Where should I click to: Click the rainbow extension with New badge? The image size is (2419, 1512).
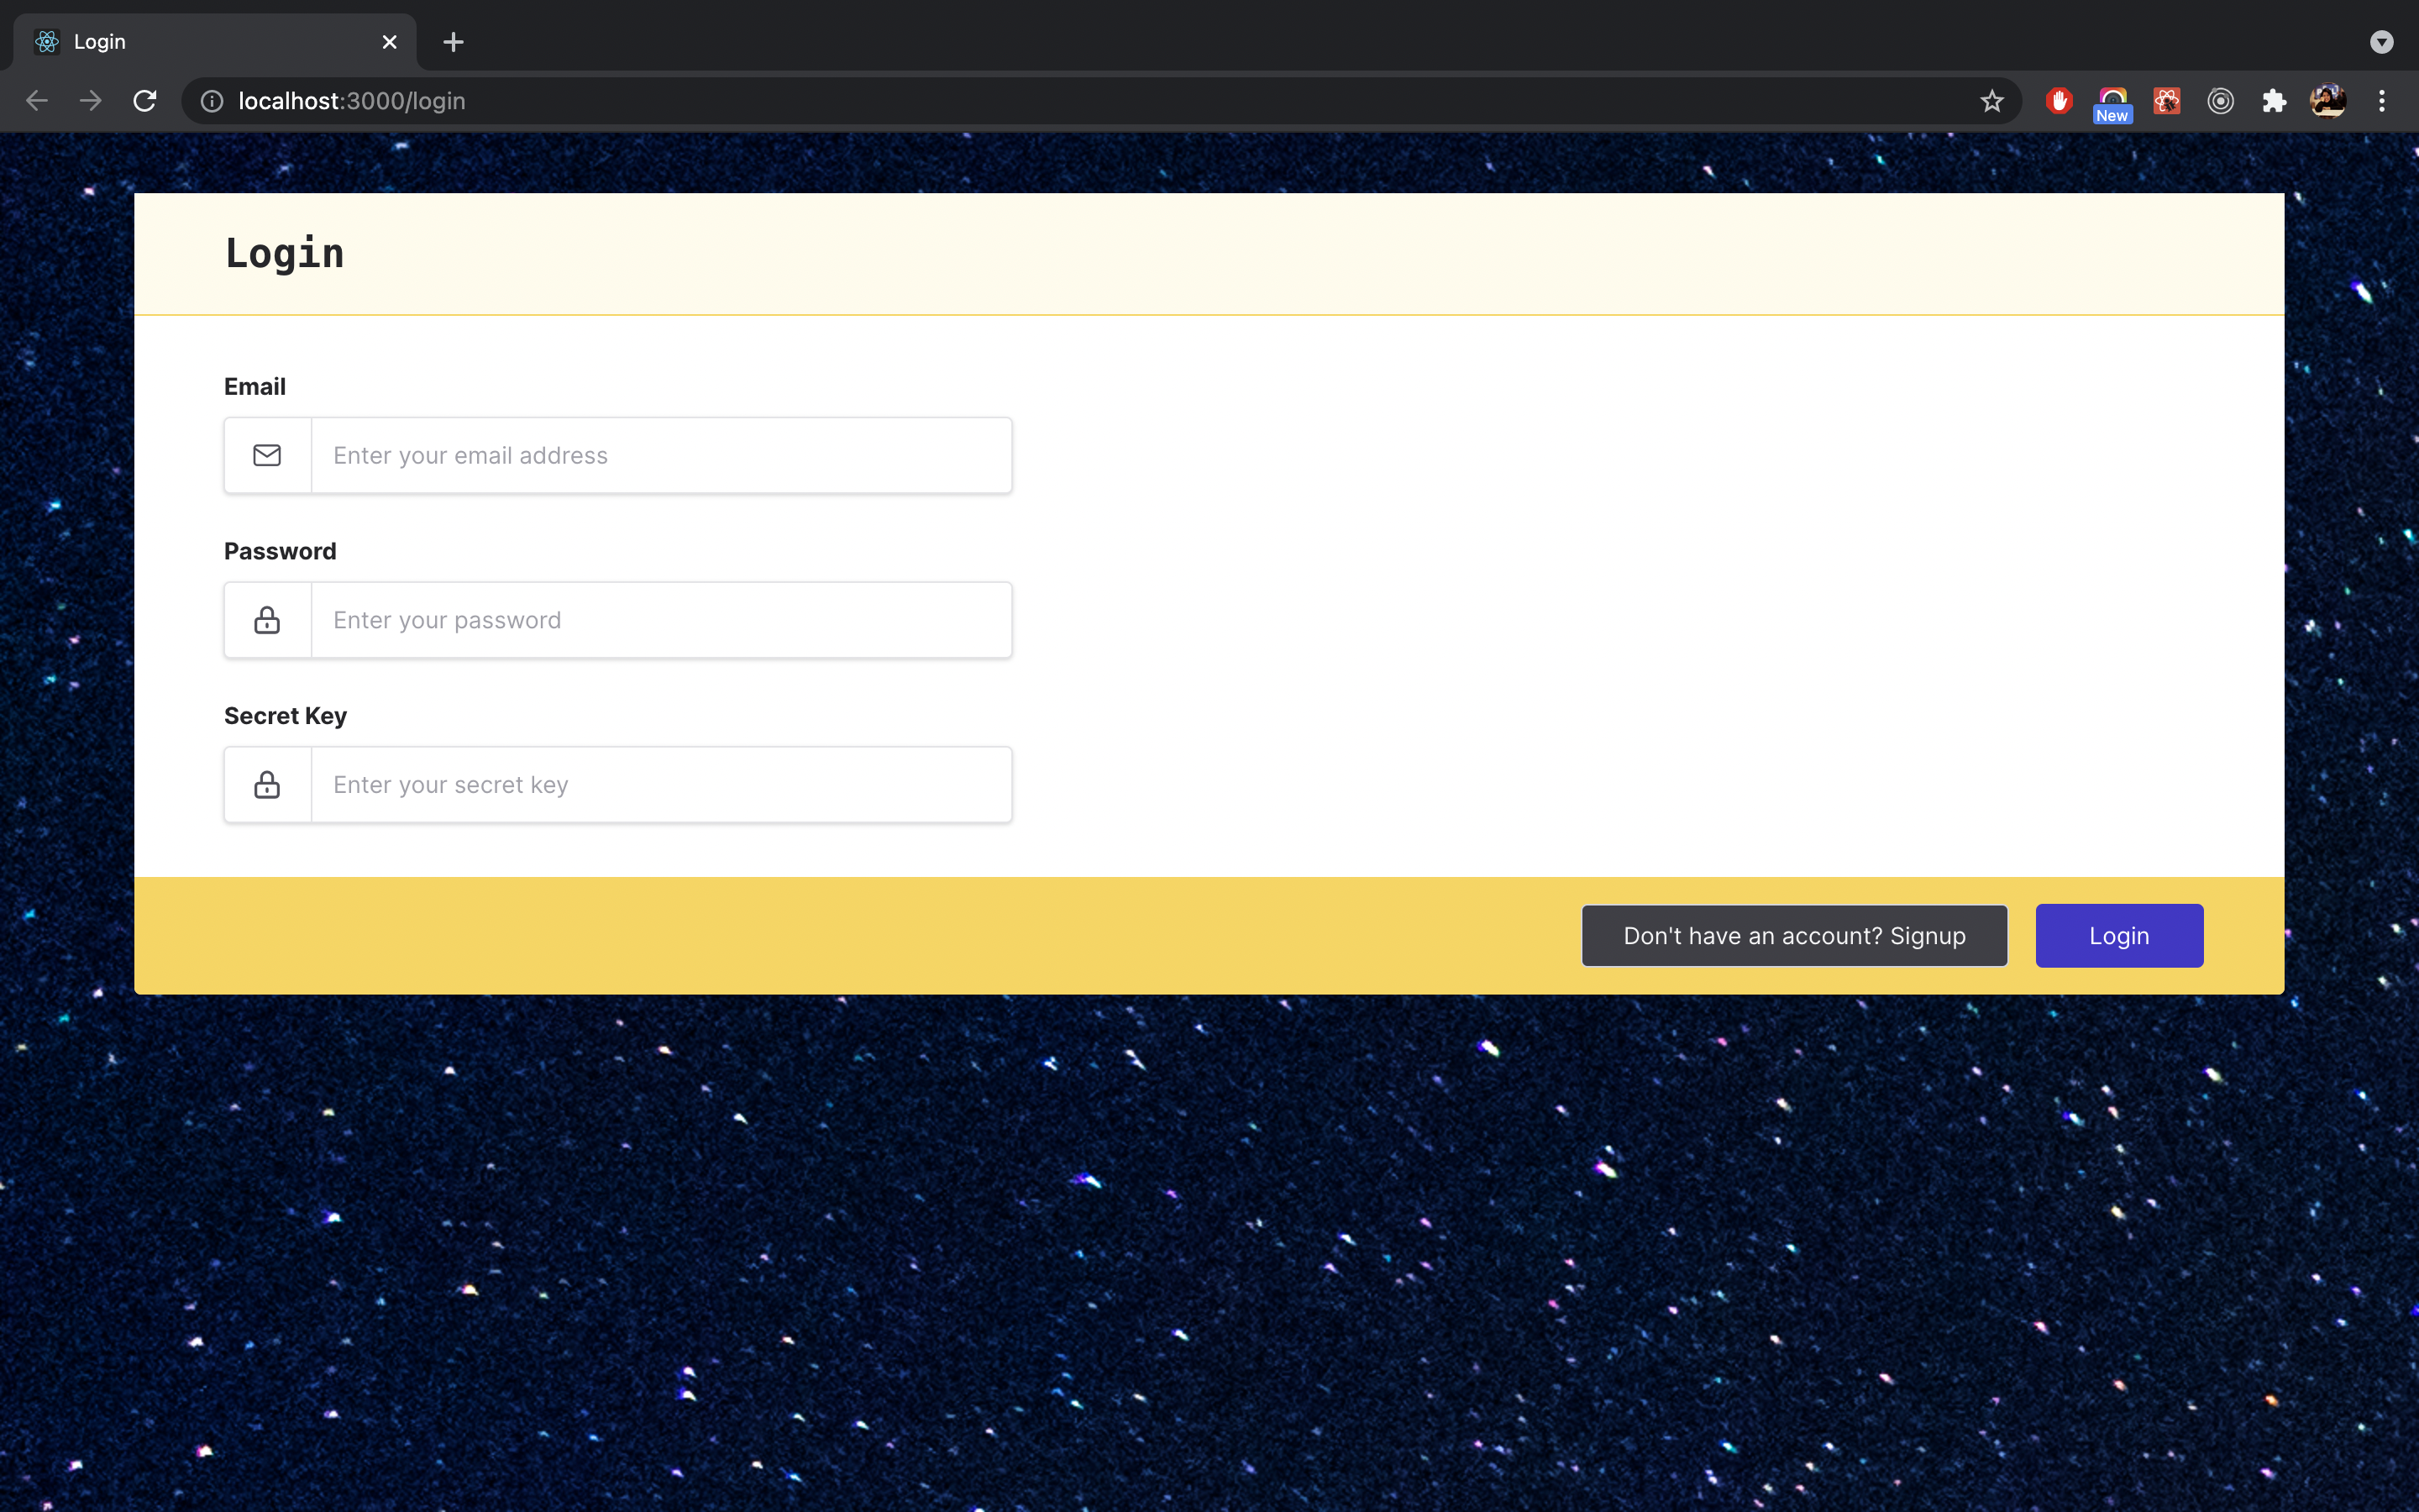pyautogui.click(x=2112, y=101)
